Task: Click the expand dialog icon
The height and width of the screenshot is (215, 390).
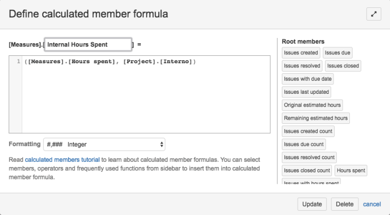Action: 373,14
